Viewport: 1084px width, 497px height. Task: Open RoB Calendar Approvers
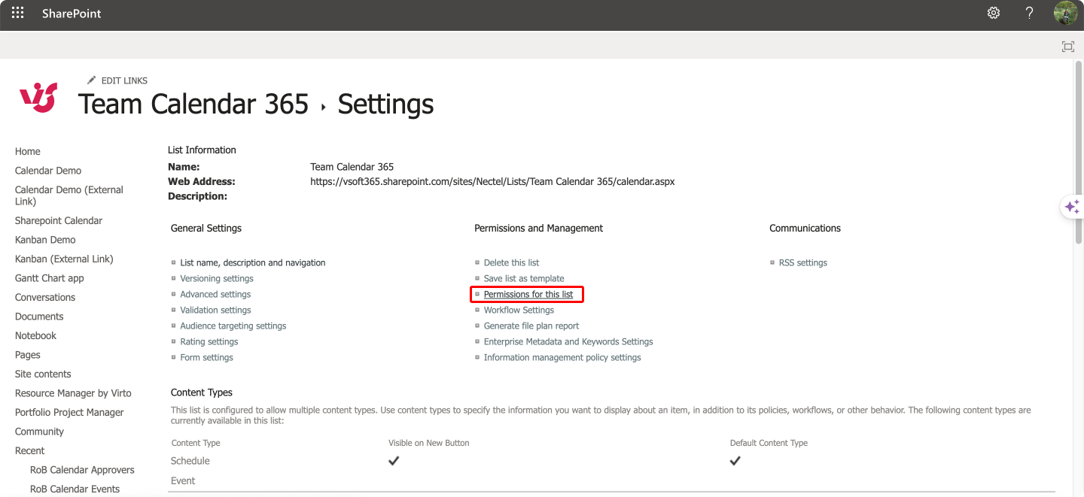pos(82,470)
